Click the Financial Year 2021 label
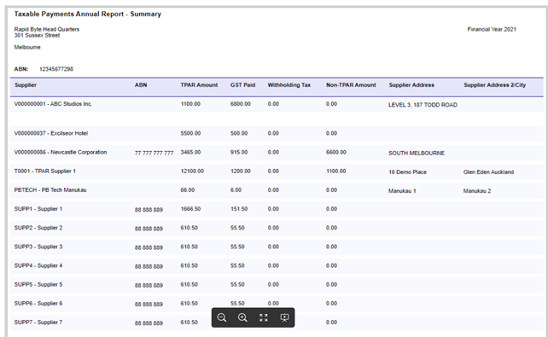The width and height of the screenshot is (548, 337). (492, 29)
